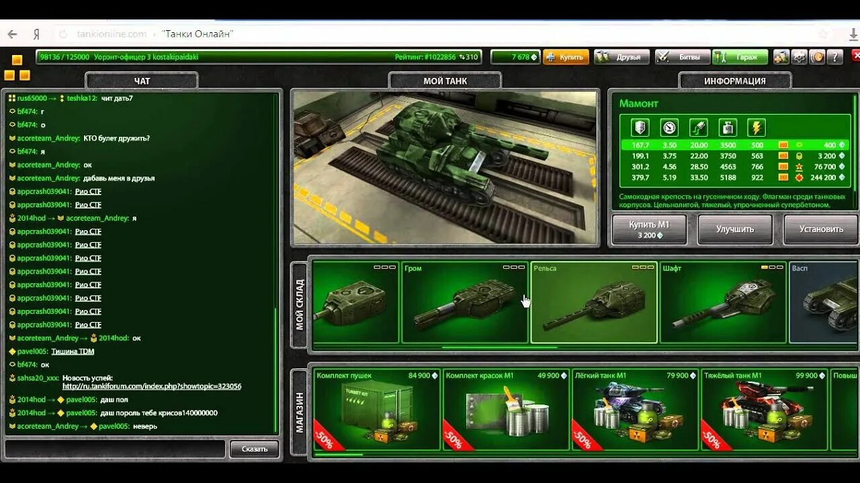The height and width of the screenshot is (483, 860).
Task: Select the Гром turret in my storage
Action: point(465,302)
